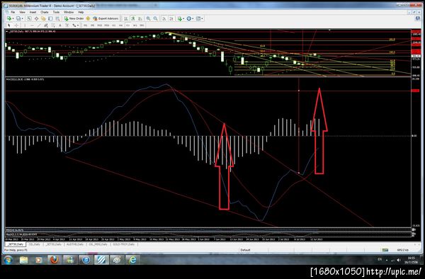The height and width of the screenshot is (279, 425).
Task: Switch to bar chart type
Action: 126,18
